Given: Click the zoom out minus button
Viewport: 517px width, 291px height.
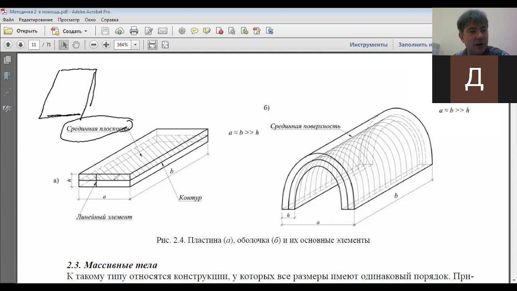Looking at the screenshot, I should [x=93, y=44].
